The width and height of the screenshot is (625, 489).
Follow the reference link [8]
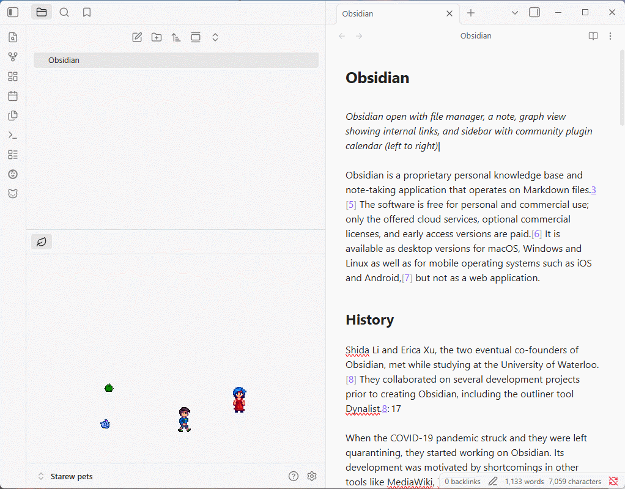point(351,380)
